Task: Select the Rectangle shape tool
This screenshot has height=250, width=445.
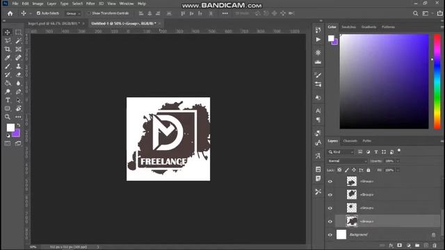Action: 8,108
